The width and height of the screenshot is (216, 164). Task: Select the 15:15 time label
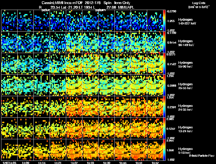coord(42,163)
